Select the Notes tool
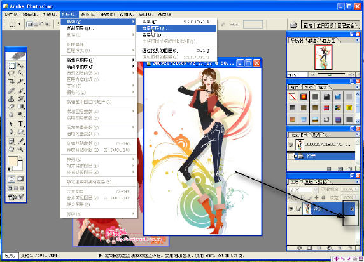364x262 pixels. pos(11,141)
